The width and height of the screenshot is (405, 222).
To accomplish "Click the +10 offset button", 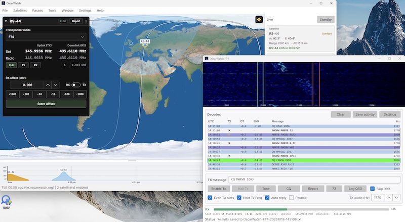I will [x=39, y=94].
